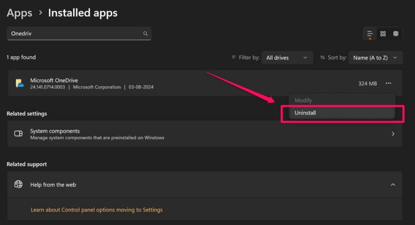Select the Microsoft OneDrive app entry
415x225 pixels.
156,83
